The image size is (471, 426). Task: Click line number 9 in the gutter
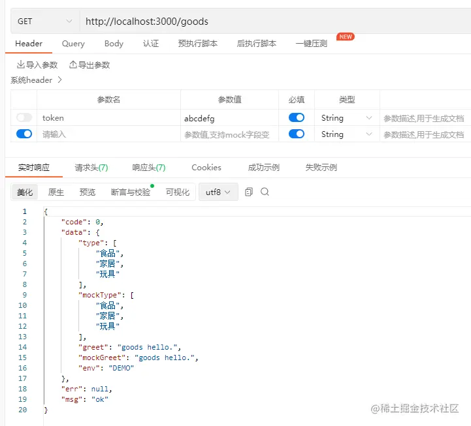click(x=25, y=295)
